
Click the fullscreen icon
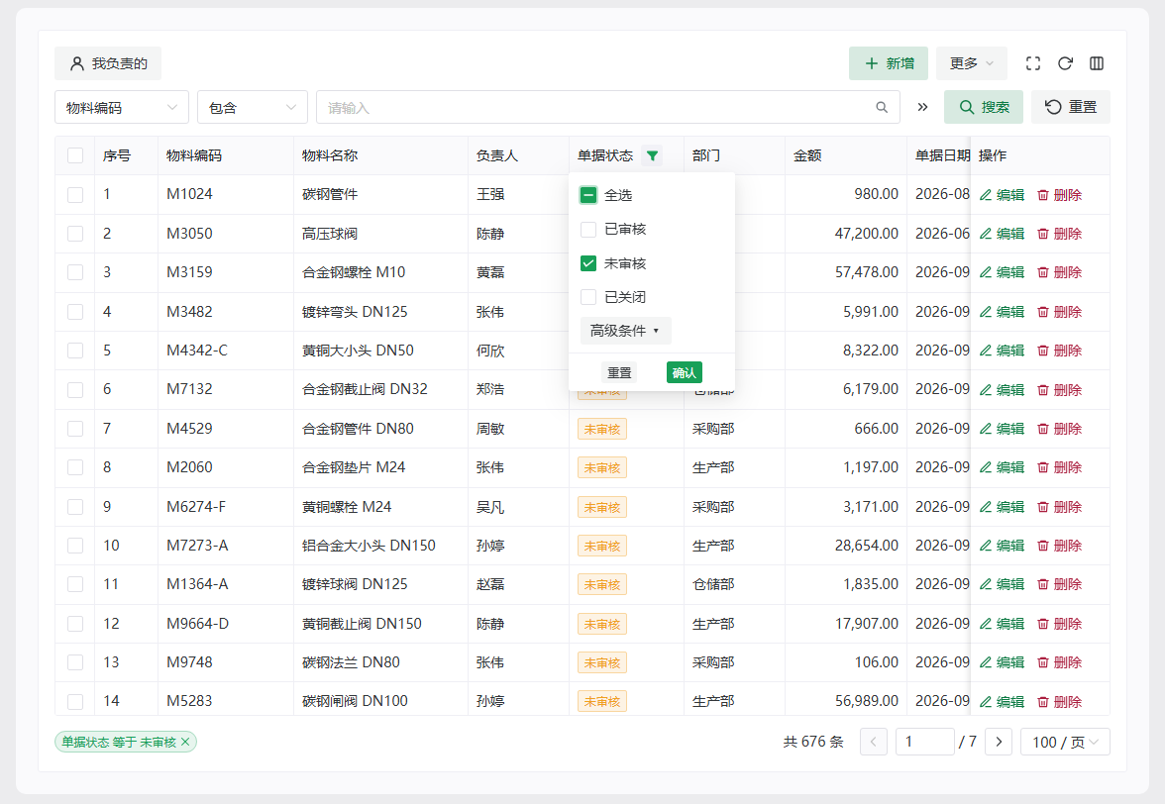1032,63
